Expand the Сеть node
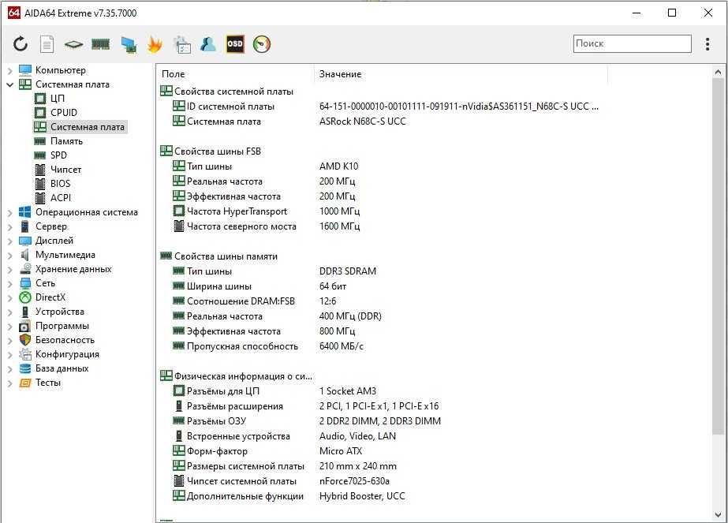This screenshot has width=728, height=523. [x=9, y=283]
